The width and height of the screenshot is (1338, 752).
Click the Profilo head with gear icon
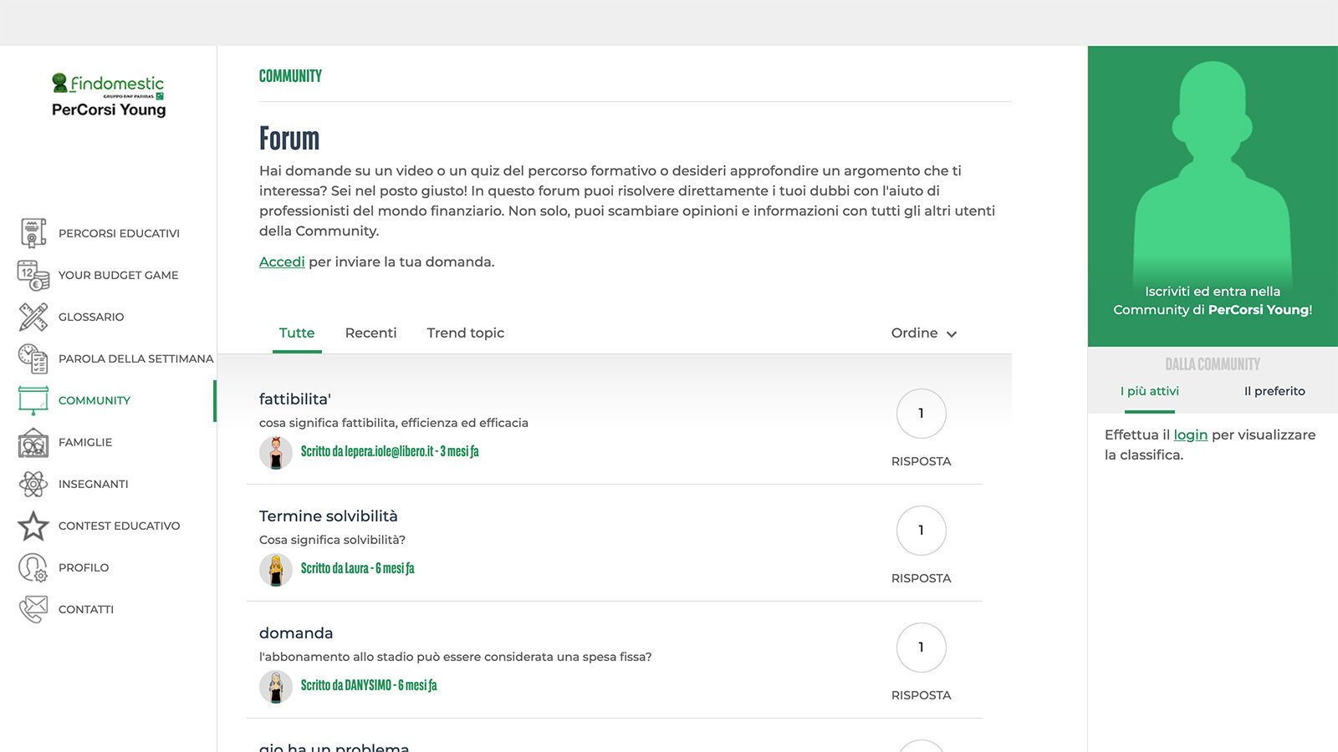[x=33, y=567]
